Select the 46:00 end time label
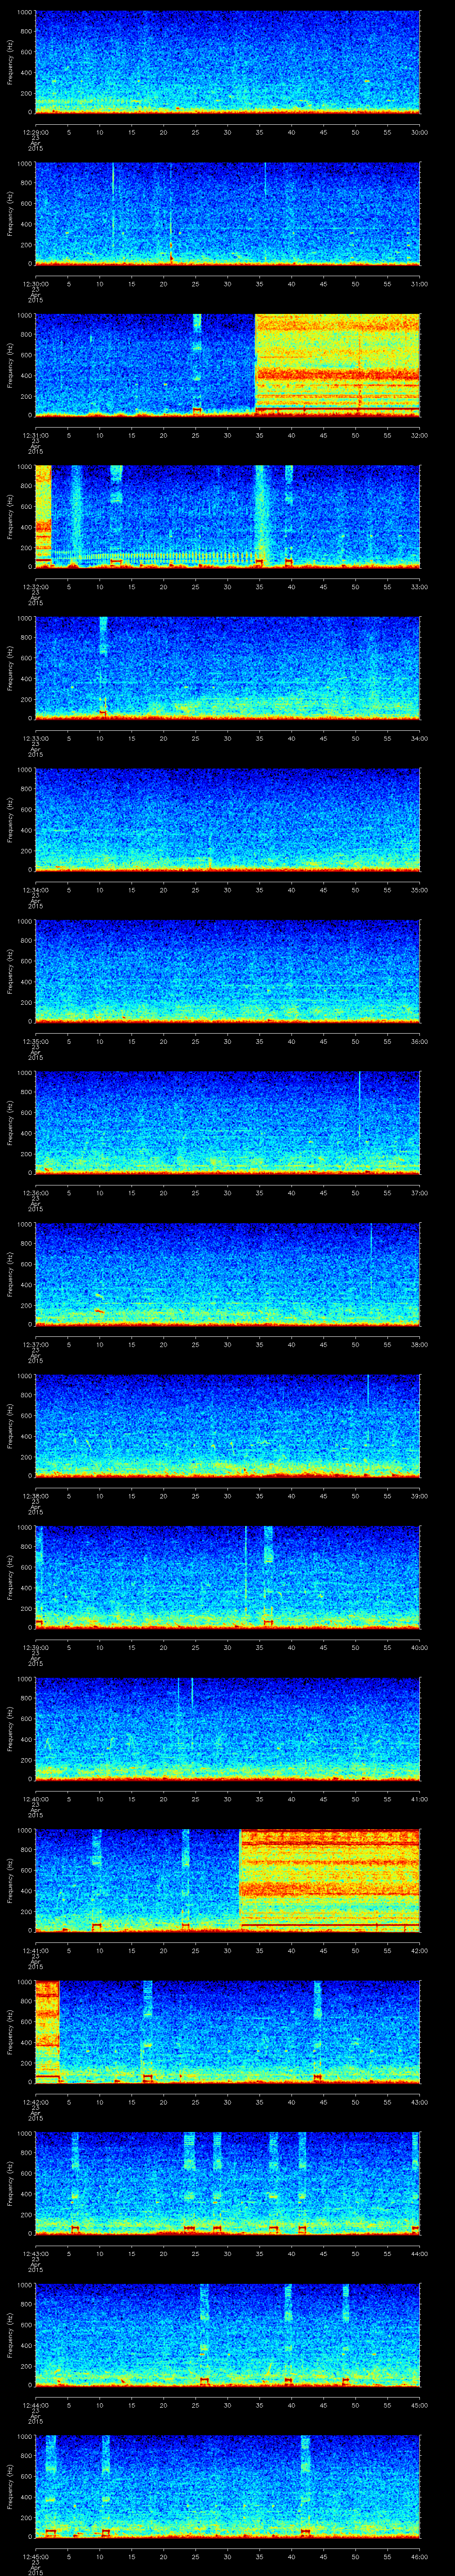Viewport: 455px width, 2576px height. (x=420, y=2556)
